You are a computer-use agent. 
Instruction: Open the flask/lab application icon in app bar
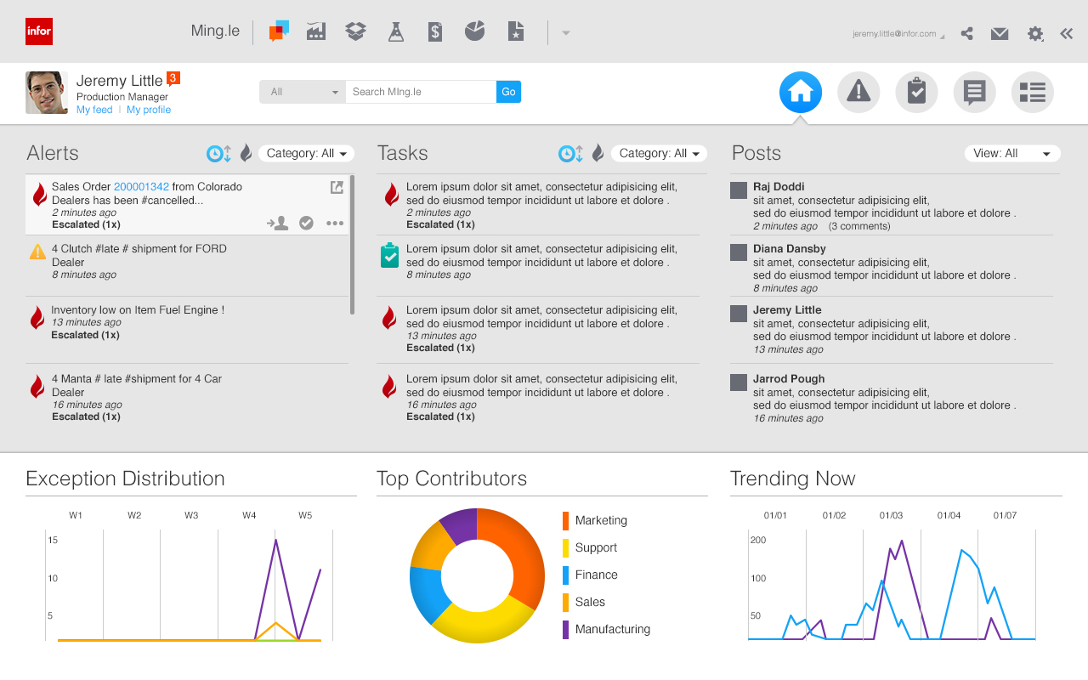tap(395, 31)
